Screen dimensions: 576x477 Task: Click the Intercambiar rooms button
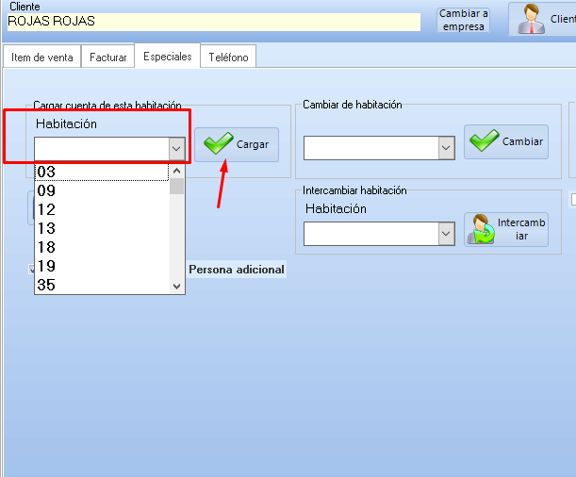click(505, 229)
